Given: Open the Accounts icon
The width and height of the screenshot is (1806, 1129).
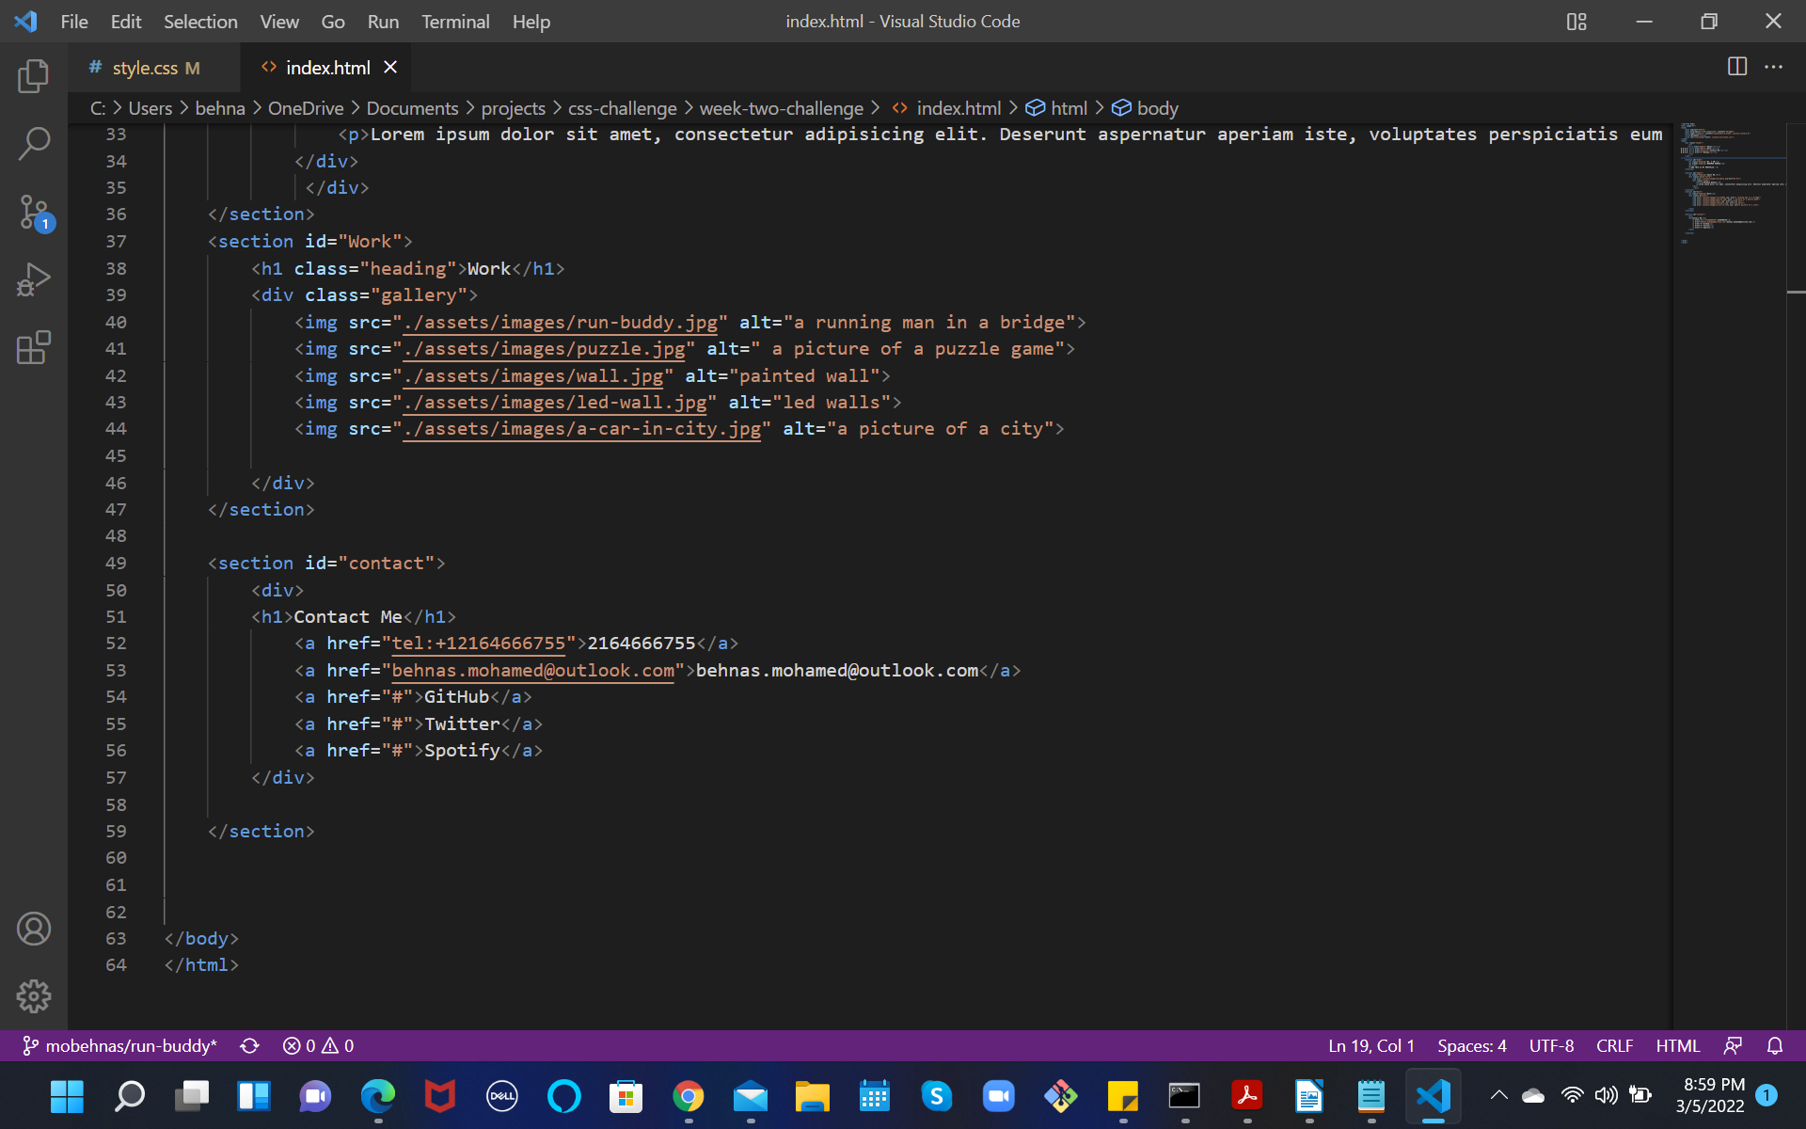Looking at the screenshot, I should pos(34,929).
